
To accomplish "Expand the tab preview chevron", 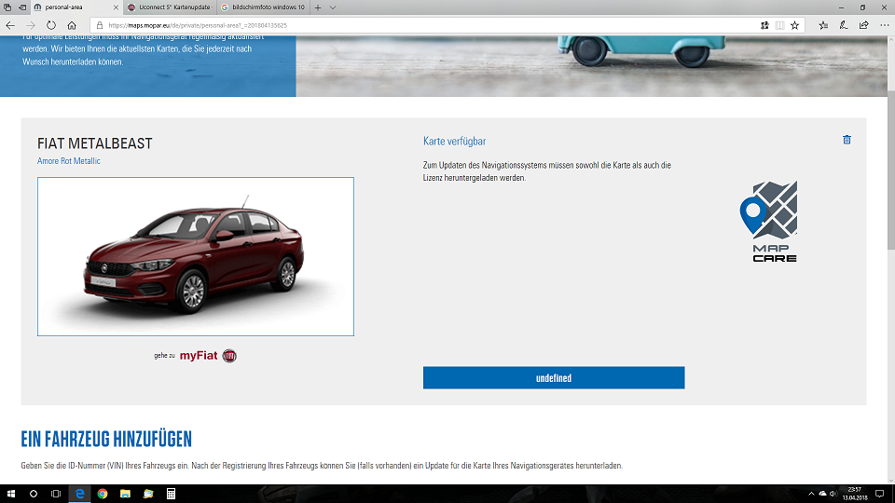I will point(334,7).
